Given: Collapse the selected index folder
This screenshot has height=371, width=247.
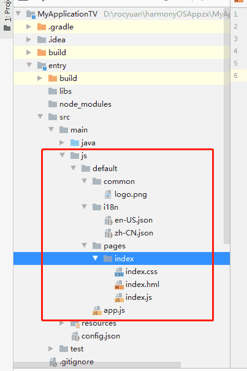Looking at the screenshot, I should tap(96, 258).
